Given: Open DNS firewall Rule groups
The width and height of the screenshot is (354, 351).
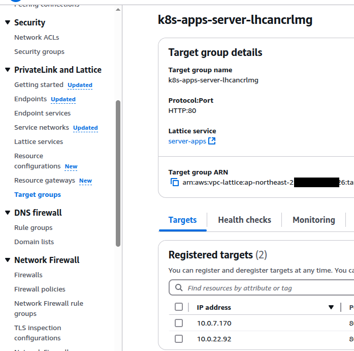Looking at the screenshot, I should [x=33, y=227].
